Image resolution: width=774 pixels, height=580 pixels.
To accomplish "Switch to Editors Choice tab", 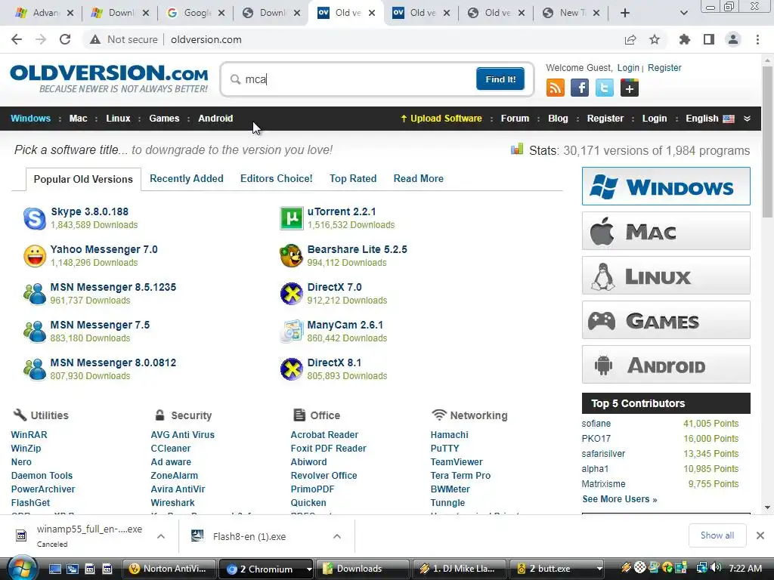I will coord(277,178).
